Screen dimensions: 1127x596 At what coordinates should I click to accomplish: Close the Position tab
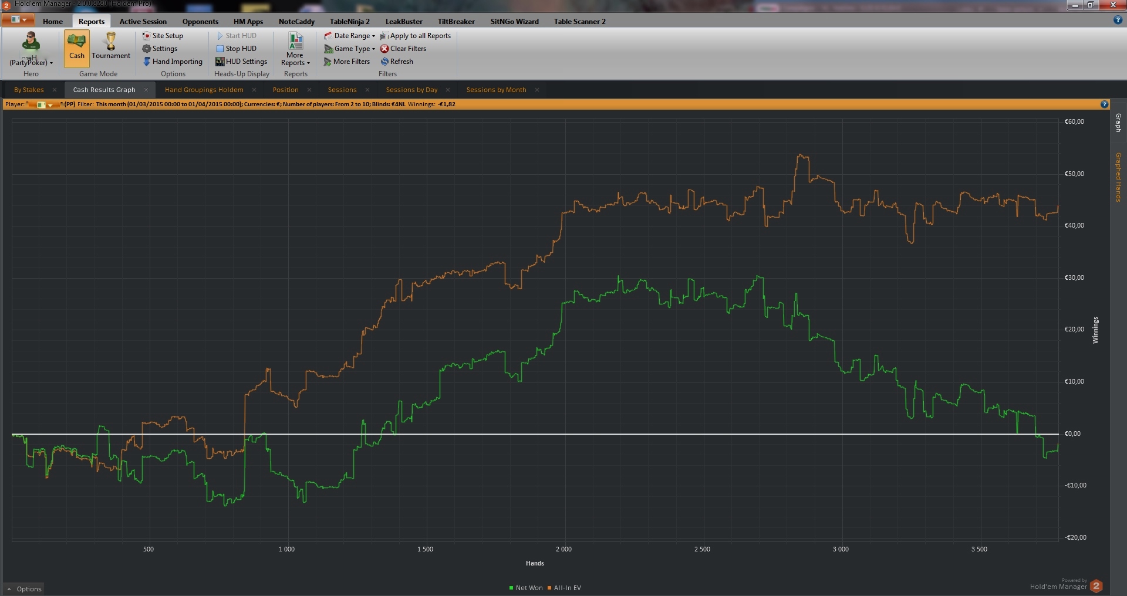(x=309, y=90)
